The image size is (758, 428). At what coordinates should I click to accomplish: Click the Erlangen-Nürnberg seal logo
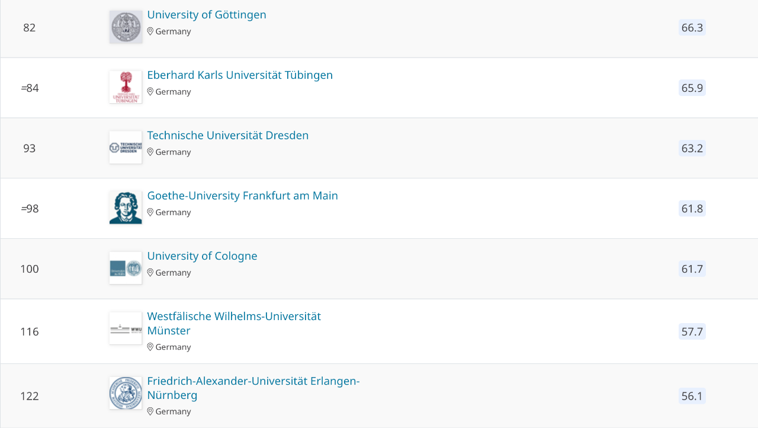click(x=126, y=393)
